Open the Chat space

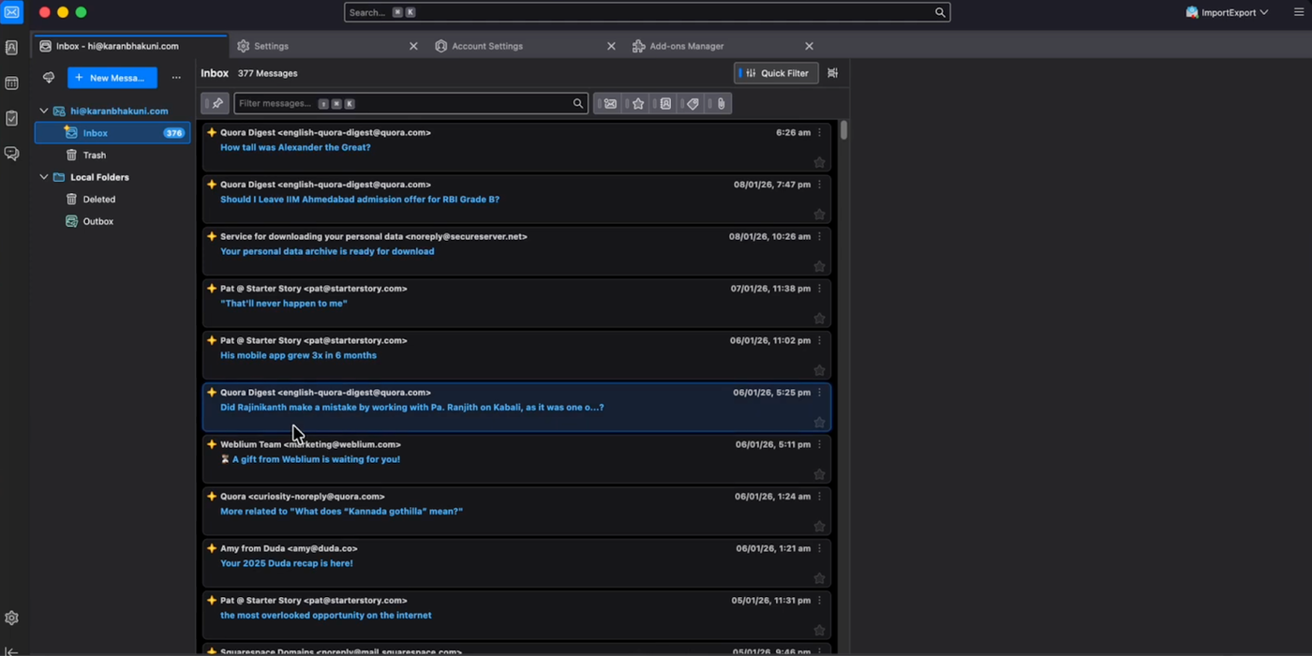tap(11, 154)
